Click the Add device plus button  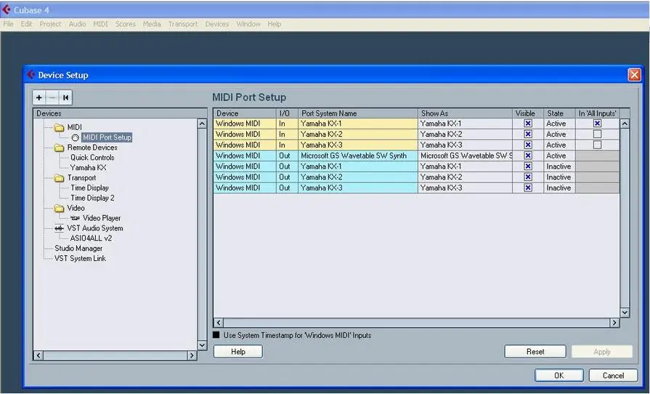click(39, 98)
